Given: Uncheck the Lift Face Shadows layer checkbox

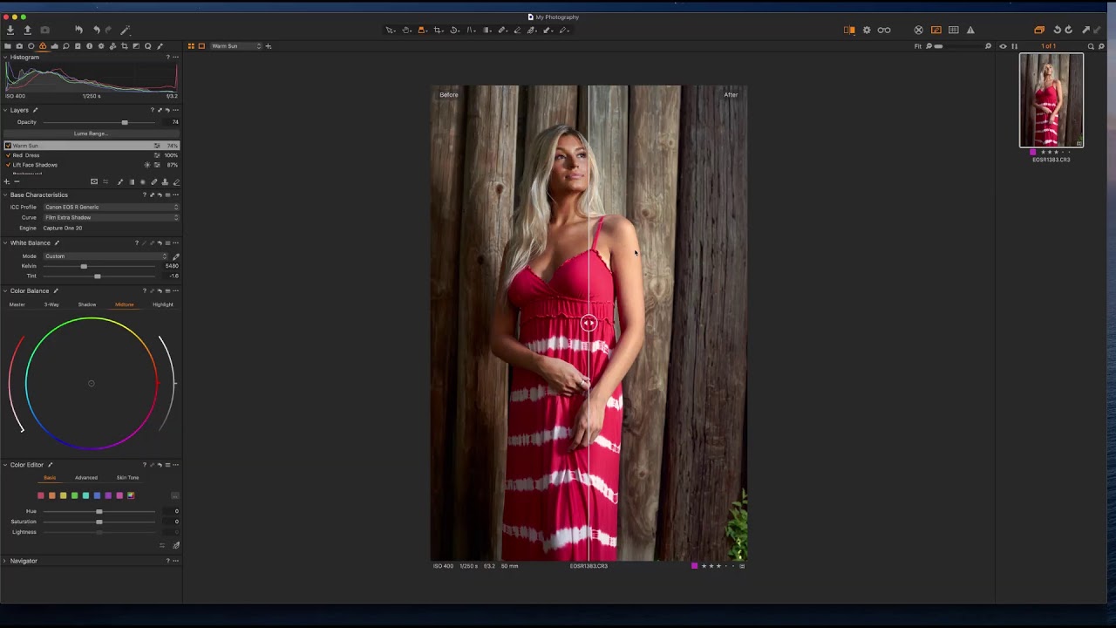Looking at the screenshot, I should 9,165.
